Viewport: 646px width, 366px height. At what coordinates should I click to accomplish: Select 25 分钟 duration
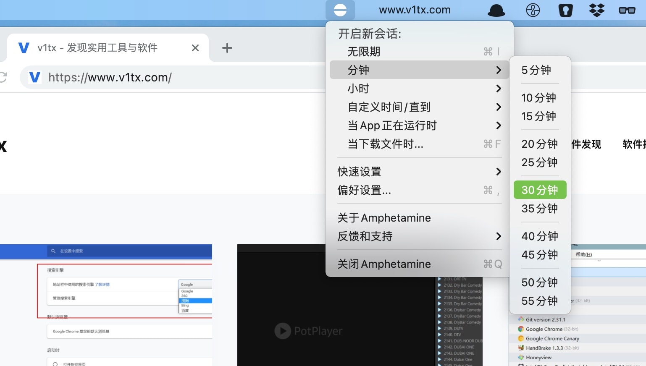(x=540, y=162)
